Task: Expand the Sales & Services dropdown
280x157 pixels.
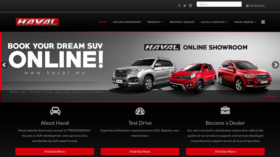Action: click(214, 22)
